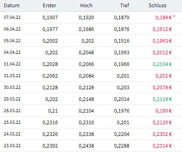Screen dimensions: 182x152
Task: Click the low value 0,2204
Action: coord(122,134)
